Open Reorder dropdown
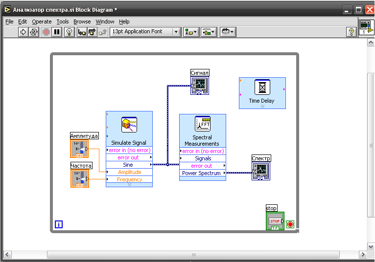375x262 pixels. (228, 32)
